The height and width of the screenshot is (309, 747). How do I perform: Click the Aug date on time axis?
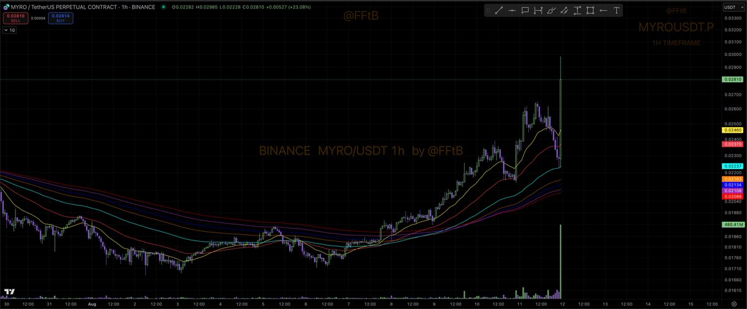click(x=92, y=304)
